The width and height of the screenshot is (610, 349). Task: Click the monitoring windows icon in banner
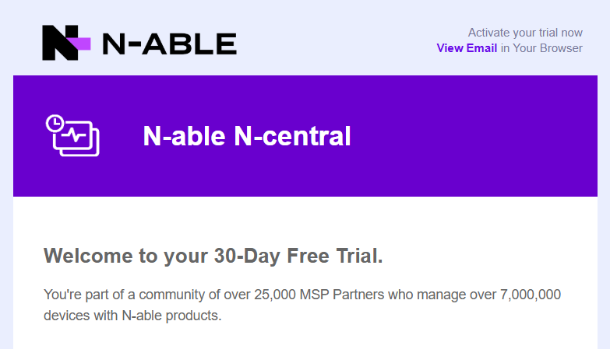click(73, 135)
